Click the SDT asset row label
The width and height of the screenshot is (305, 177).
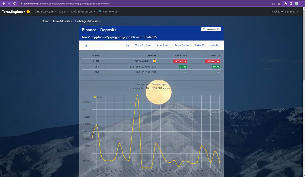(97, 72)
